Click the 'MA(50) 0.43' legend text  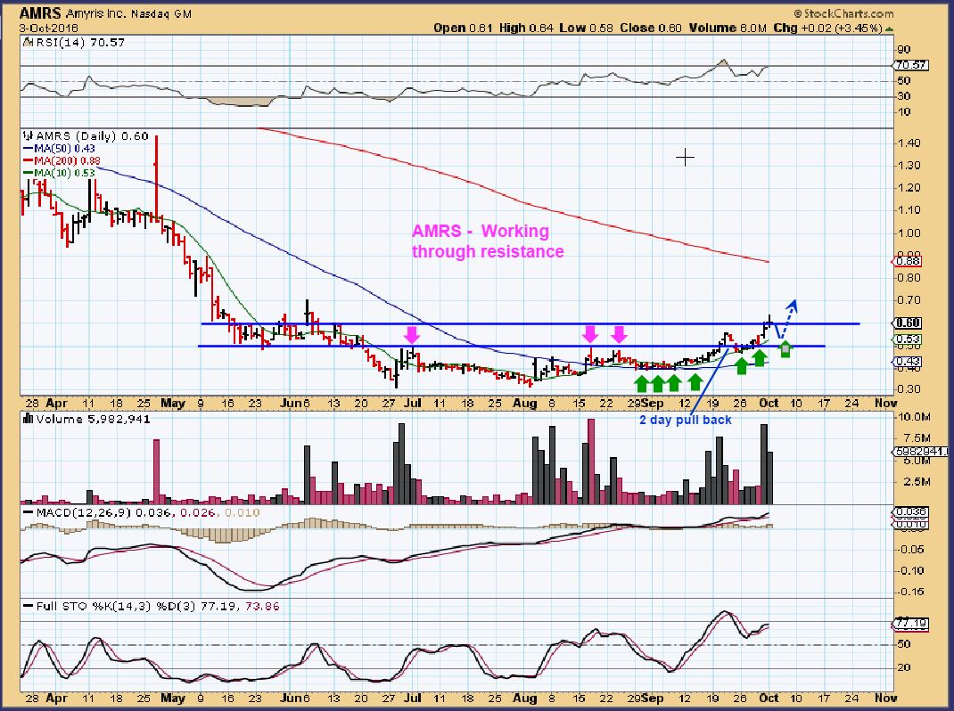click(x=64, y=149)
